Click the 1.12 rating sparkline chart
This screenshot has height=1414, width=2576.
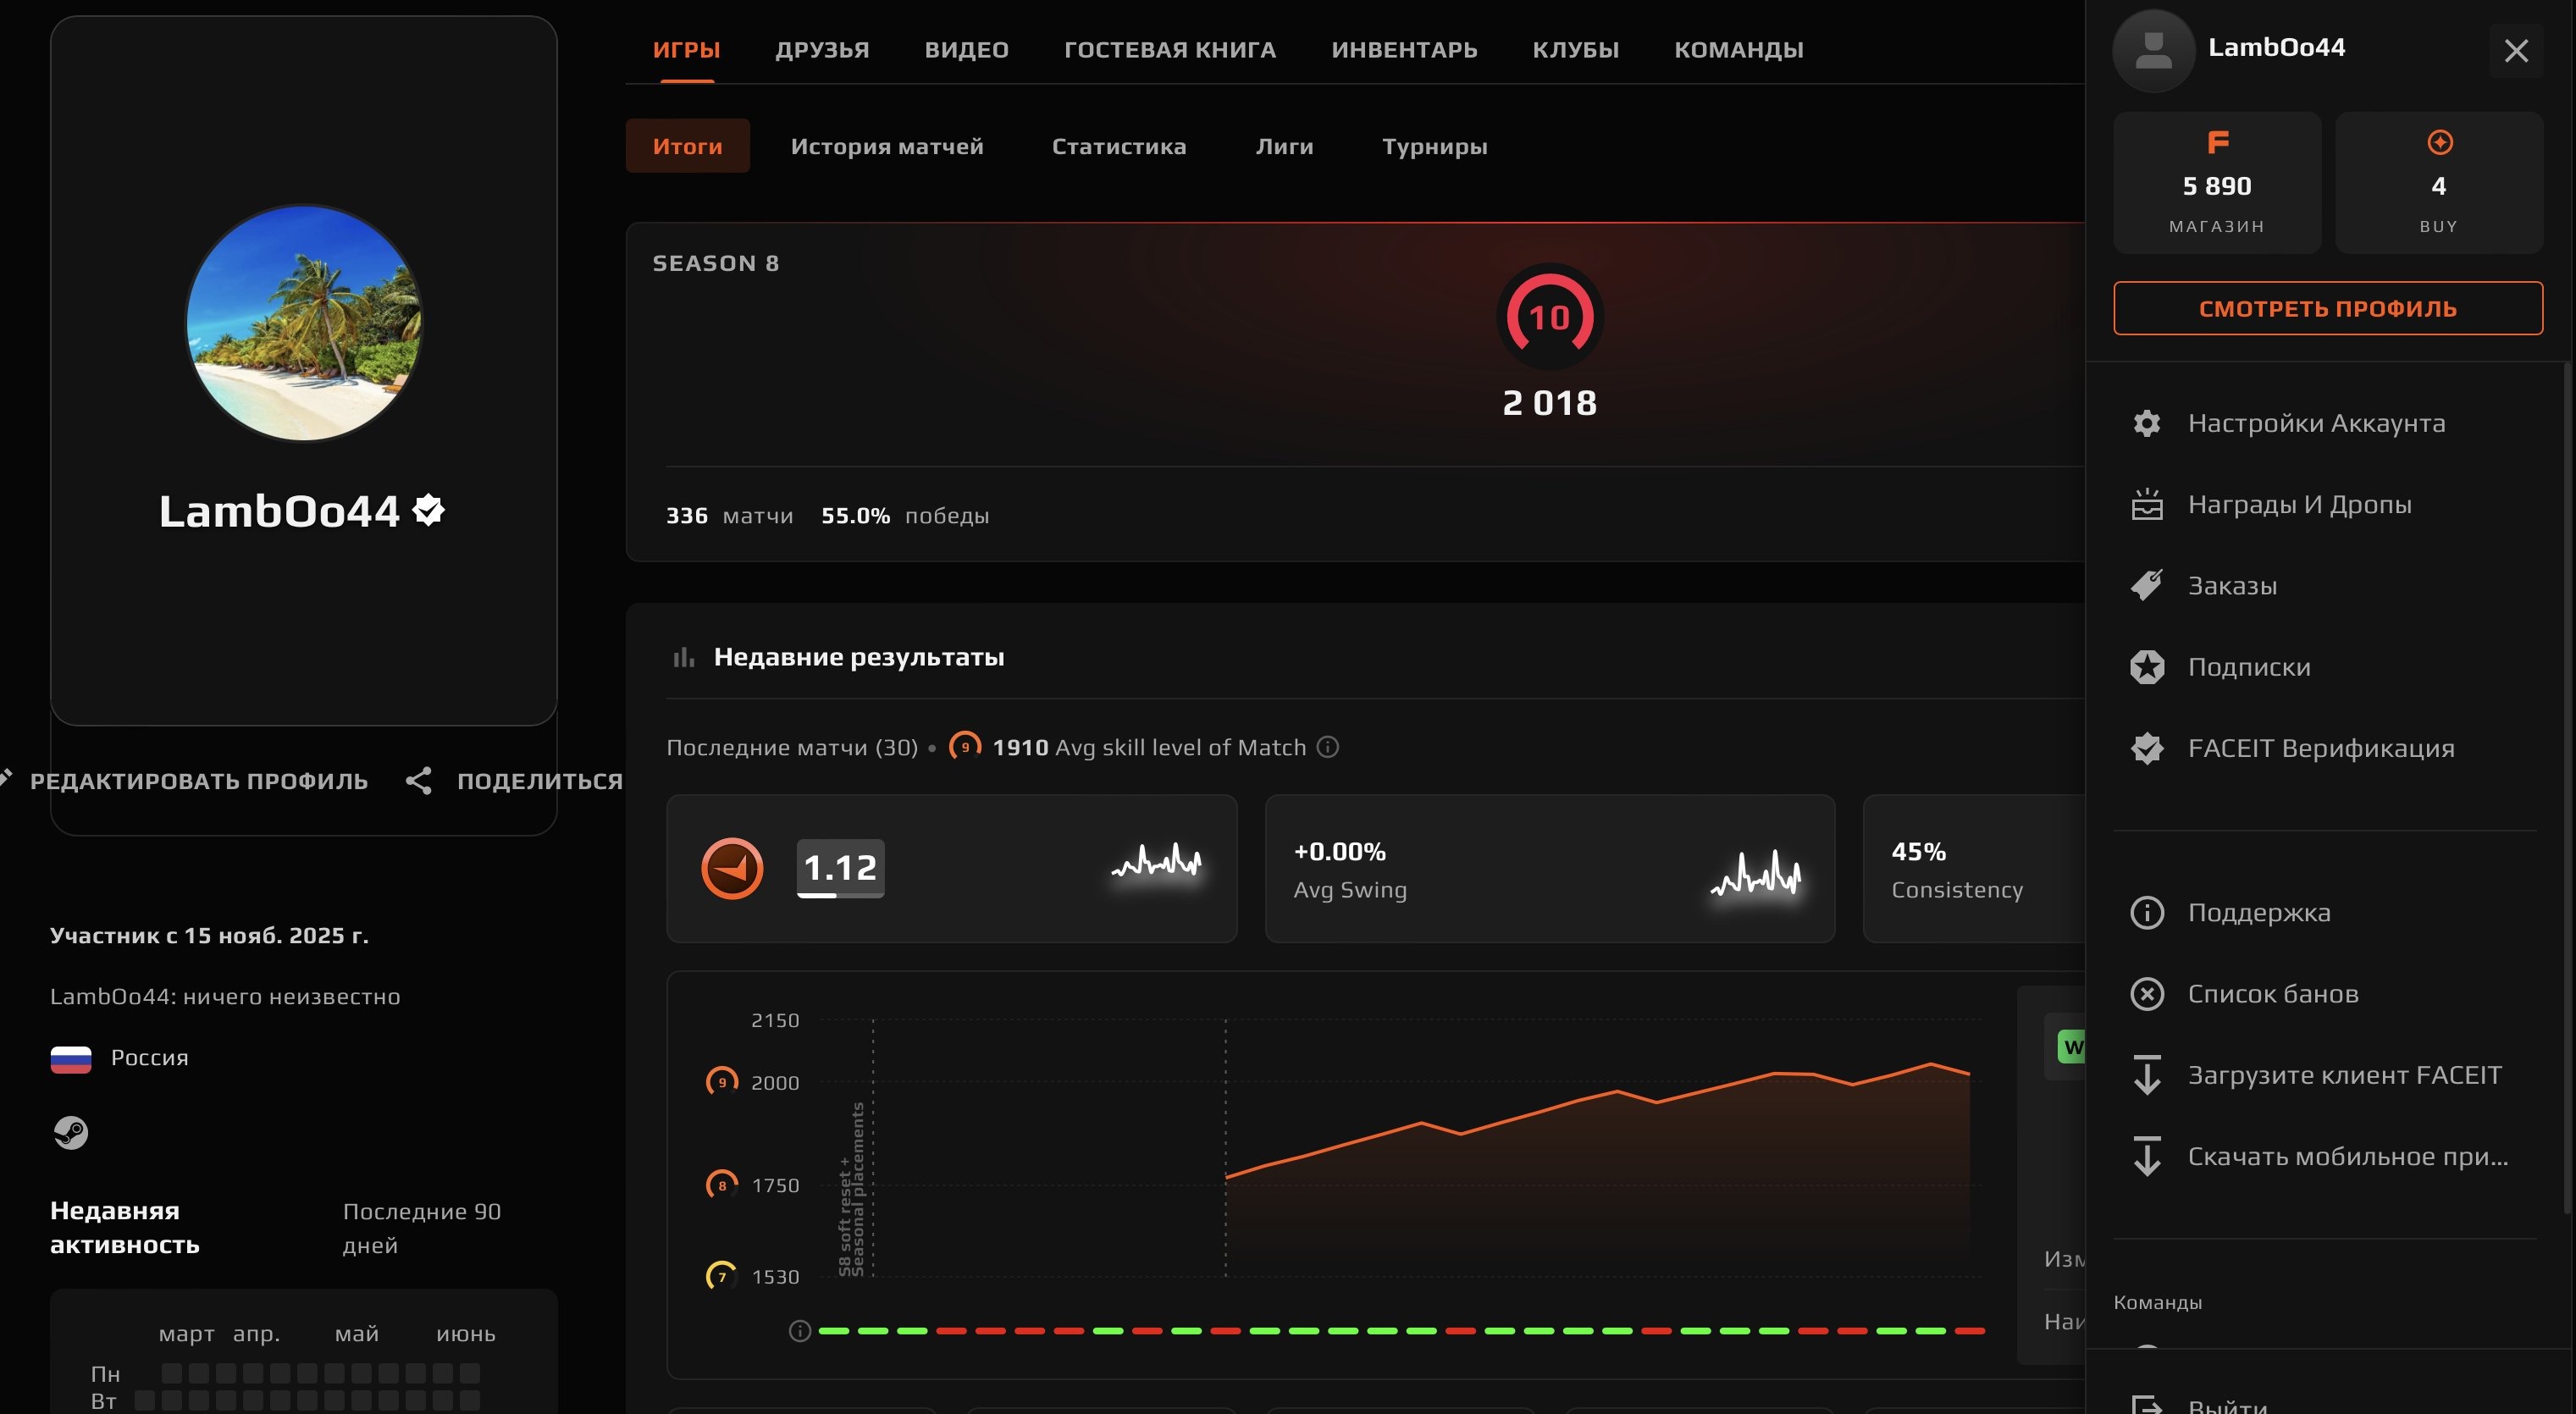(1157, 861)
